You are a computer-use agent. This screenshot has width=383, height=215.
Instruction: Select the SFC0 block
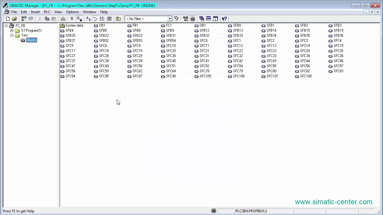[x=201, y=41]
